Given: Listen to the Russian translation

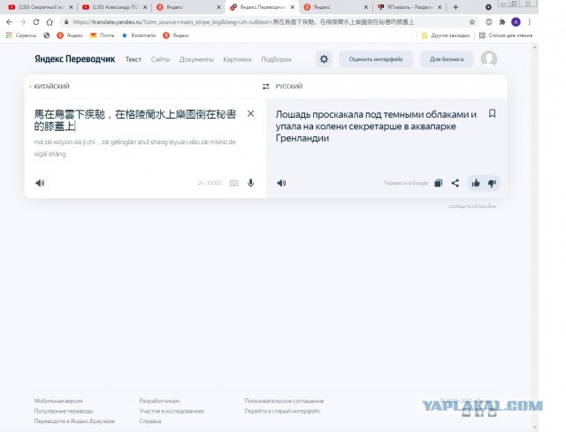Looking at the screenshot, I should coord(281,183).
